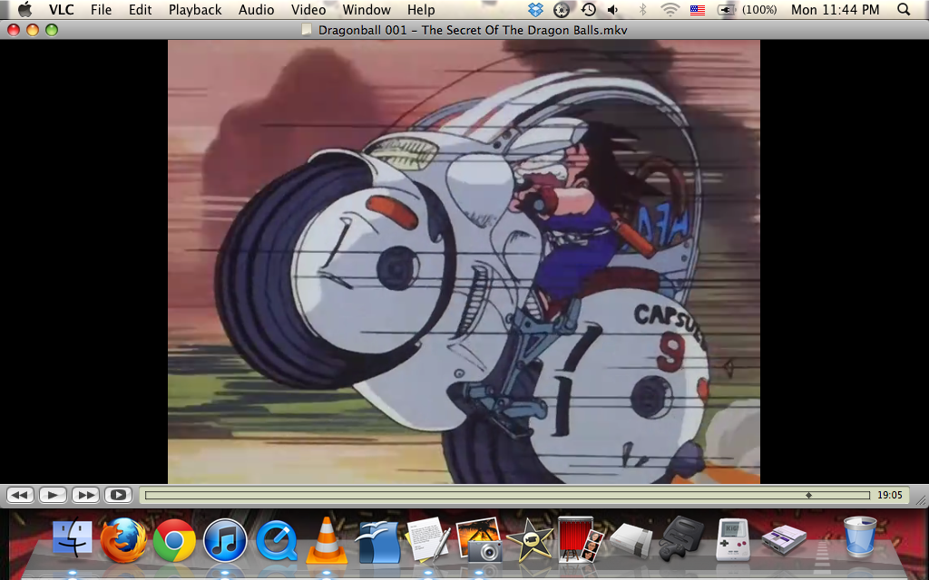This screenshot has width=929, height=580.
Task: Minimize the VLC window with yellow button
Action: pyautogui.click(x=33, y=30)
